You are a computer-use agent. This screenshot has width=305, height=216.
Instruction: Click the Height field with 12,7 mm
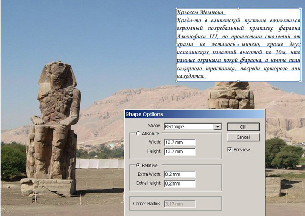(180, 151)
